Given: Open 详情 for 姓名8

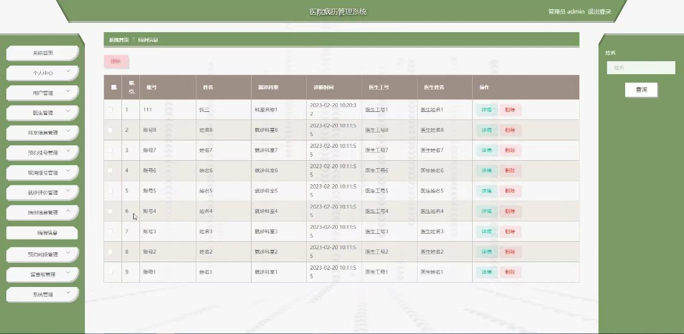Looking at the screenshot, I should click(486, 131).
